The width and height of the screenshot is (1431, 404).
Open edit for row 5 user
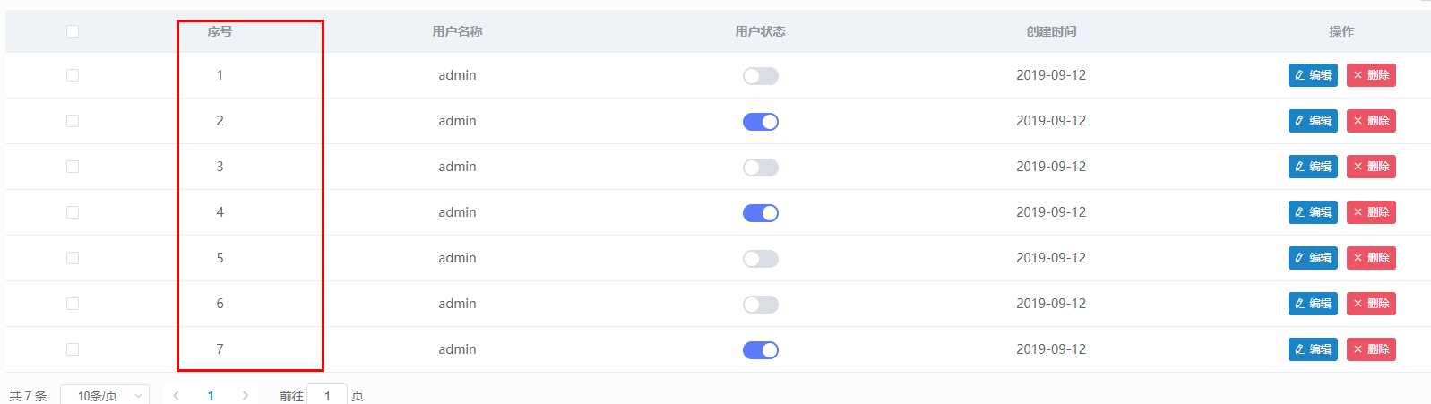1312,258
